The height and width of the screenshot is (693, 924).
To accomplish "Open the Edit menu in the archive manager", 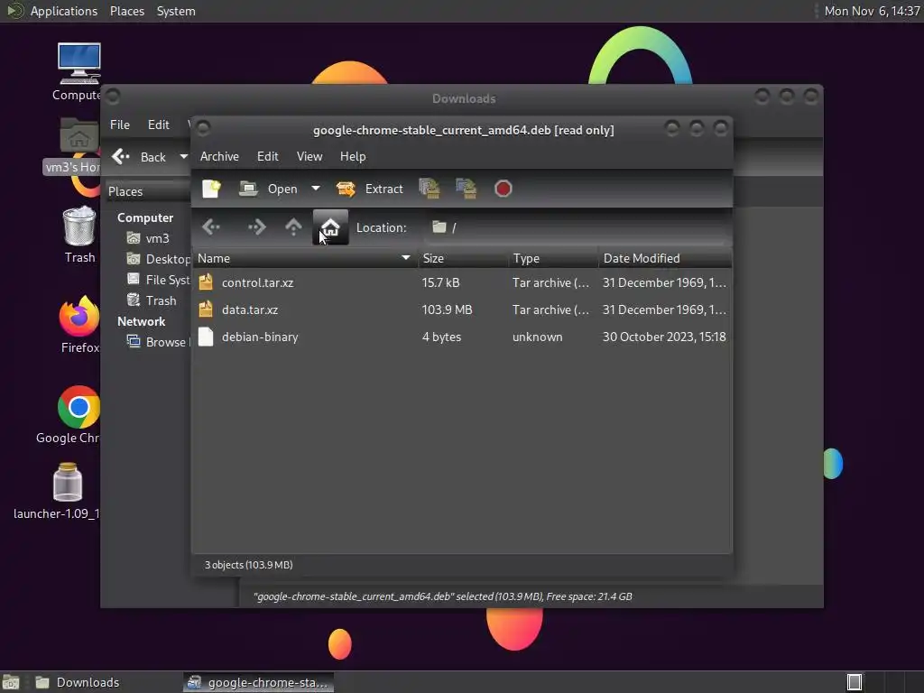I will tap(267, 156).
